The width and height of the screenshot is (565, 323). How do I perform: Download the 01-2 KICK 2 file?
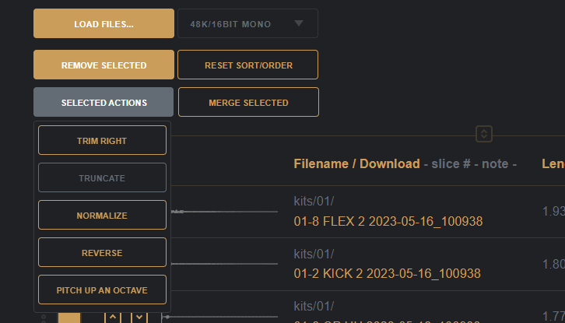tap(387, 273)
